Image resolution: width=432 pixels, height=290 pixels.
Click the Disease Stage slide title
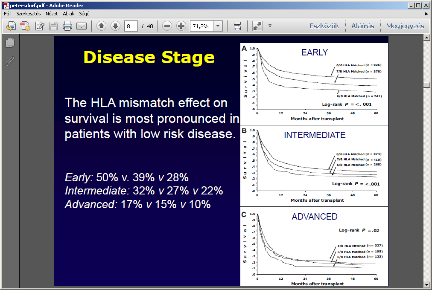pyautogui.click(x=149, y=57)
